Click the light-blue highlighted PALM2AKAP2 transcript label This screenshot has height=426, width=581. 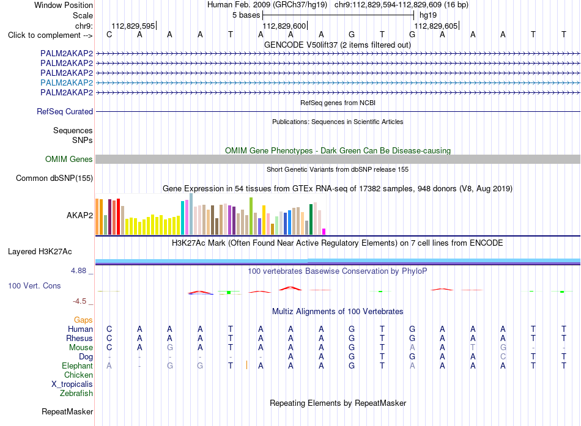pos(67,83)
